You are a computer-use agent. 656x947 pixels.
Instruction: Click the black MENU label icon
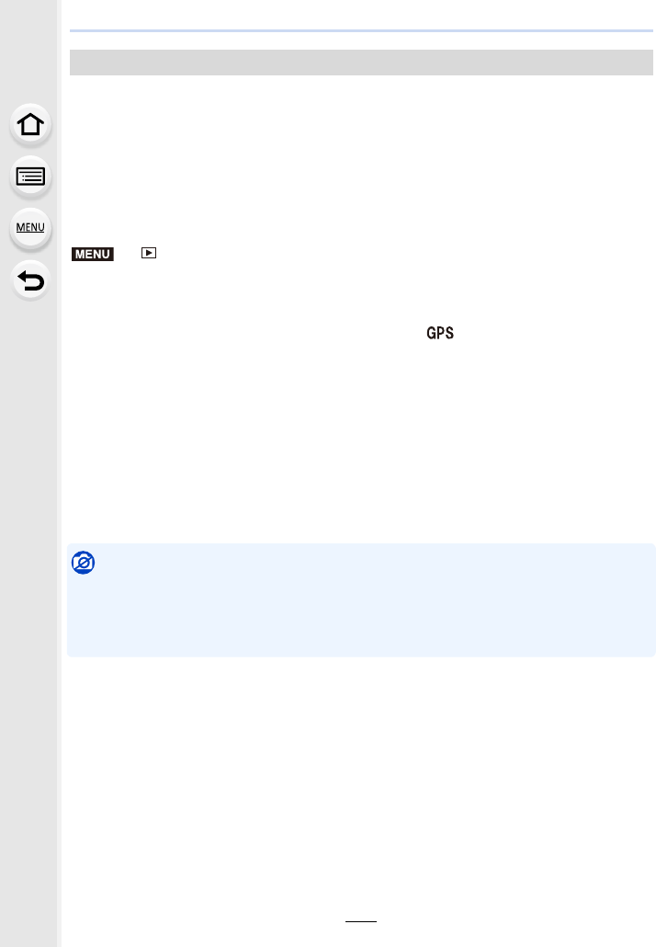tap(92, 255)
